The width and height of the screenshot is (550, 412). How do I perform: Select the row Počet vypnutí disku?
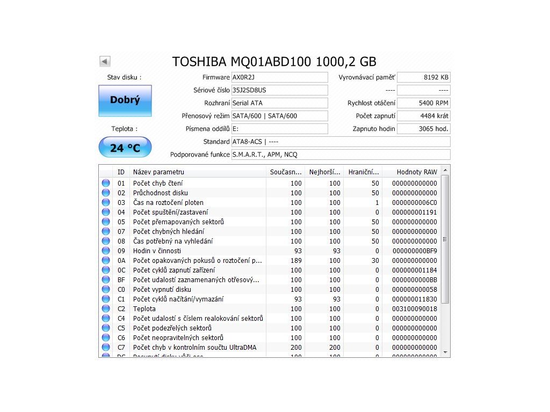tap(270, 289)
